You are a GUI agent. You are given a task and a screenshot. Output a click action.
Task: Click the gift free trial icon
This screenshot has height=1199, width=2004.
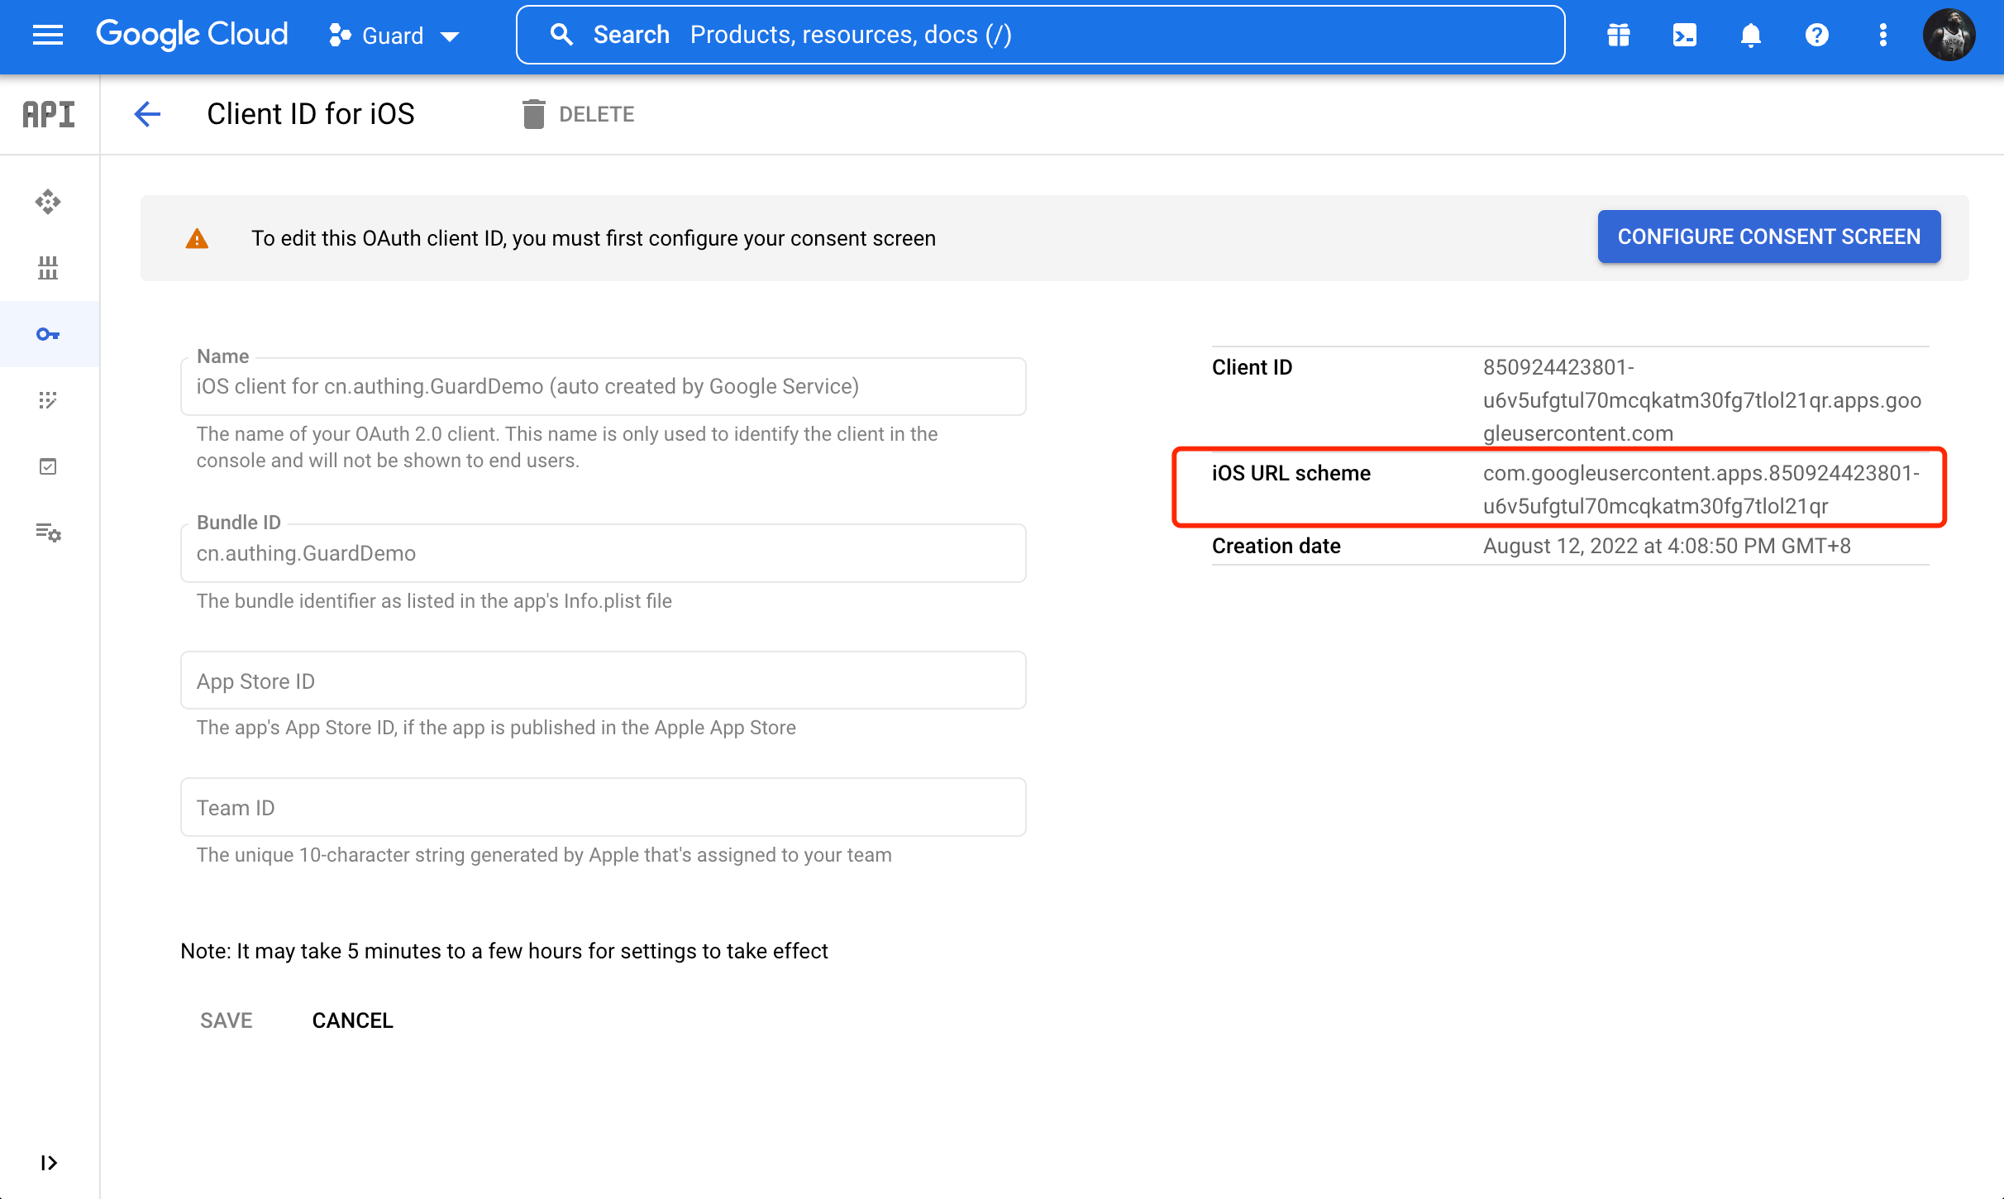point(1618,35)
